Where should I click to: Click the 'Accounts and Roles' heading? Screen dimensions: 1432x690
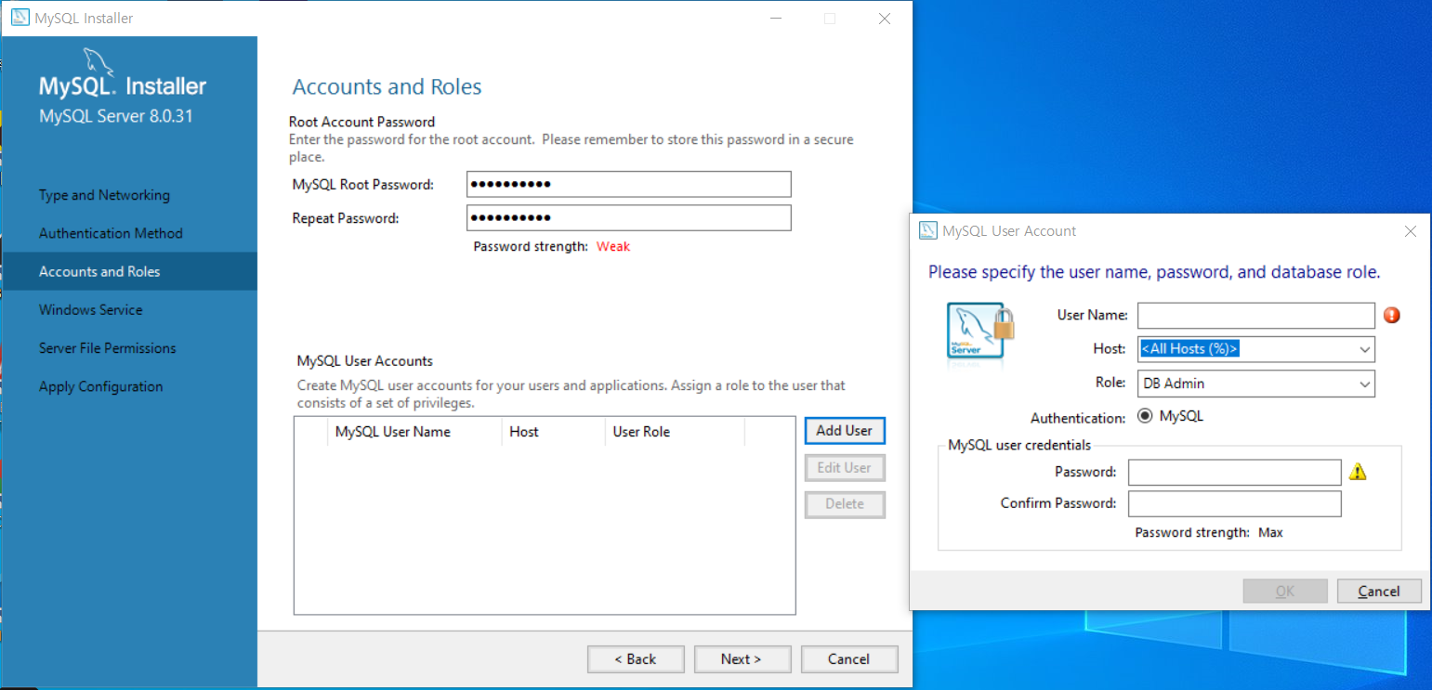tap(387, 87)
